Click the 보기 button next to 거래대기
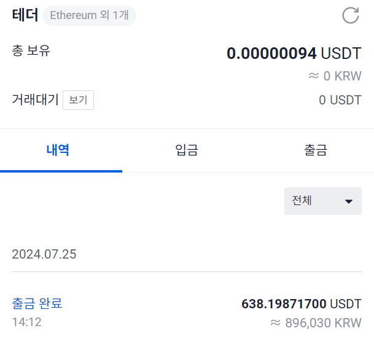Image resolution: width=374 pixels, height=339 pixels. [x=78, y=100]
